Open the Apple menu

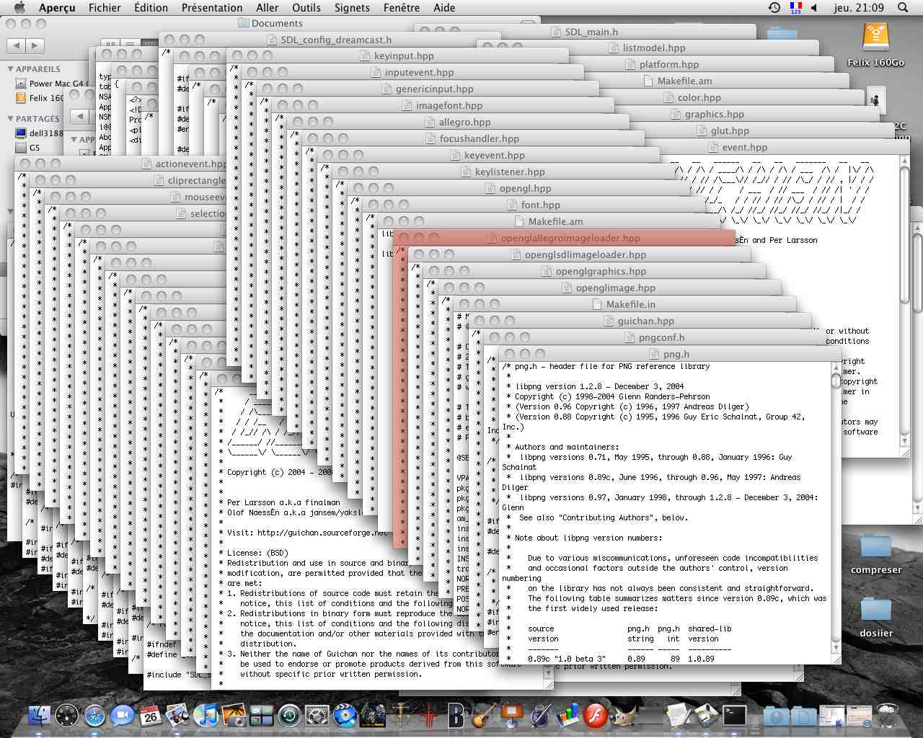pos(19,8)
